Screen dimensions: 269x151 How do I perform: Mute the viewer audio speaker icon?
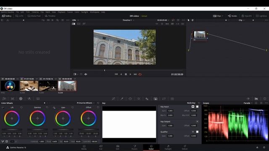pos(86,74)
